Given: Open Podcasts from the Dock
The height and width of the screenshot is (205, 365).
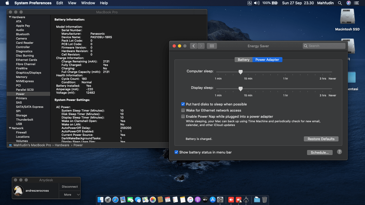Looking at the screenshot, I should click(x=198, y=200).
